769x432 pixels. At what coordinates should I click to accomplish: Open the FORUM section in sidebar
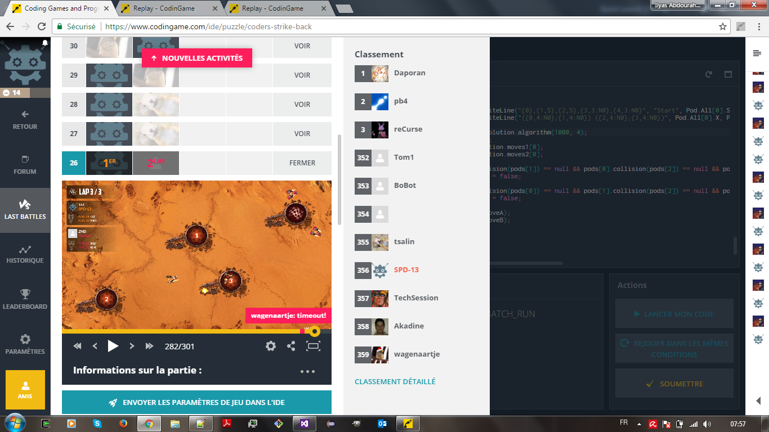25,165
